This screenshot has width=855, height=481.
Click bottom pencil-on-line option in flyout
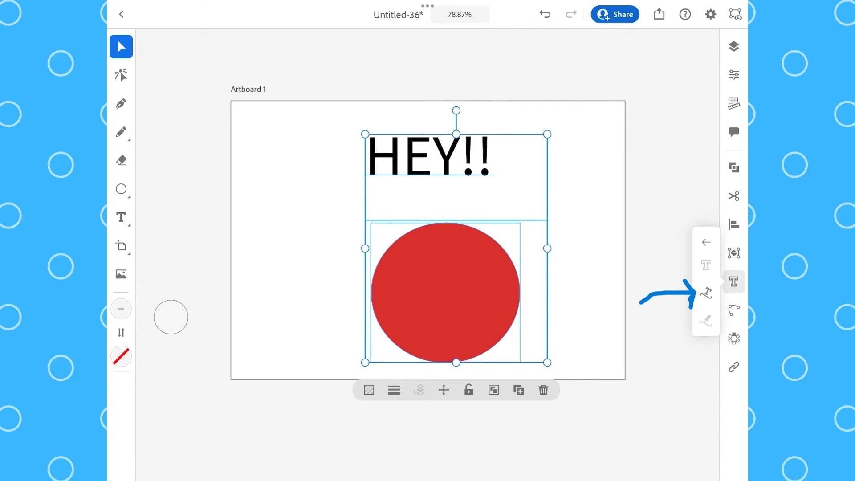706,321
